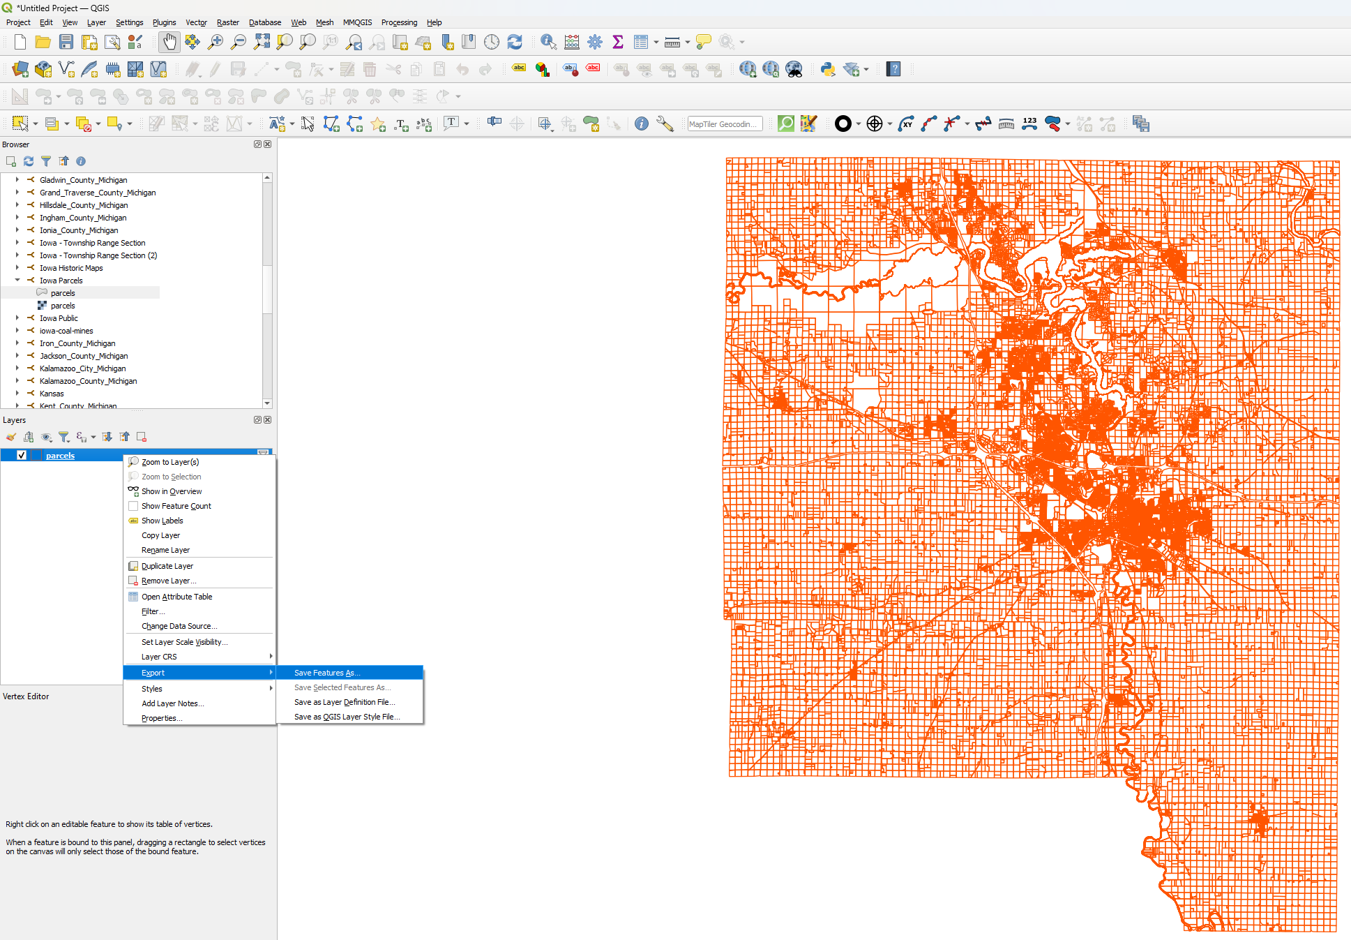Click the Zoom In magnifier tool
The image size is (1351, 940).
click(216, 42)
